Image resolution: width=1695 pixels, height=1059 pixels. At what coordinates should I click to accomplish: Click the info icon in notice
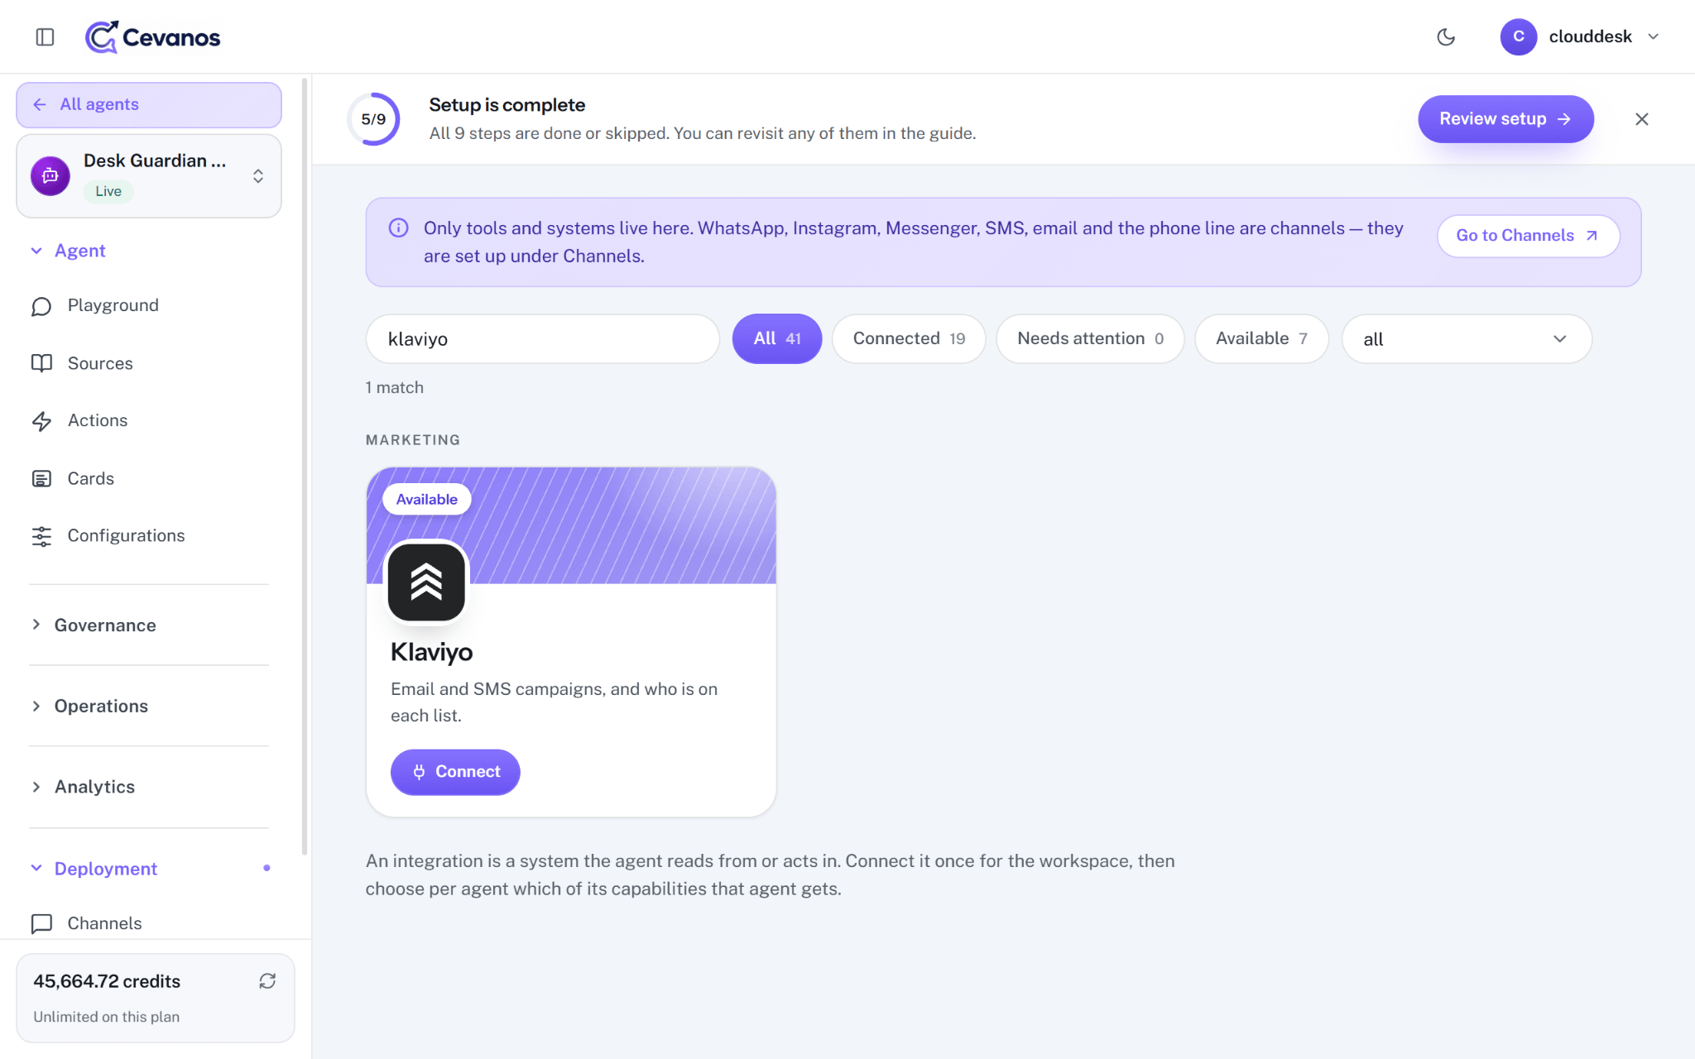tap(398, 228)
